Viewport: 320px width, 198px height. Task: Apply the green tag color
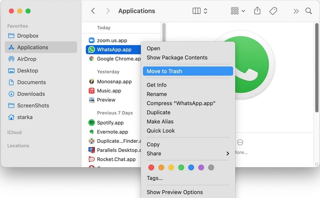[181, 168]
